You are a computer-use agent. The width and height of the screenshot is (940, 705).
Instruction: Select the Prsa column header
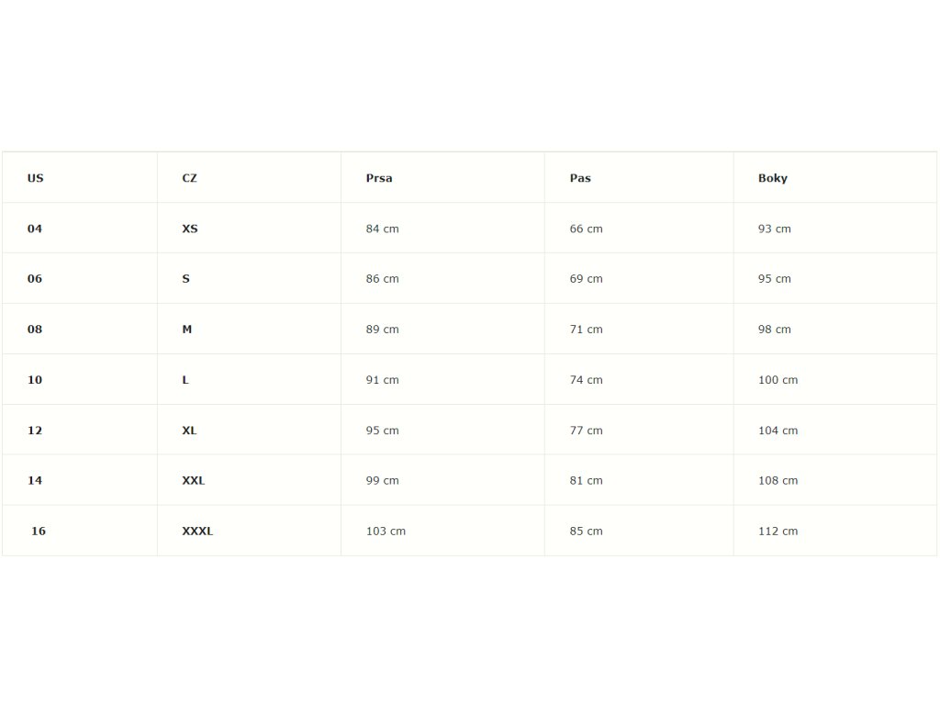coord(379,178)
